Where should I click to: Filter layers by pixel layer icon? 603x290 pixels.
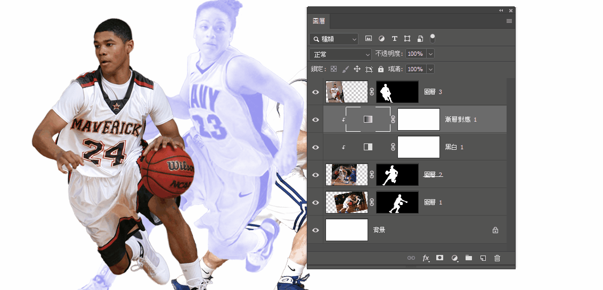369,38
